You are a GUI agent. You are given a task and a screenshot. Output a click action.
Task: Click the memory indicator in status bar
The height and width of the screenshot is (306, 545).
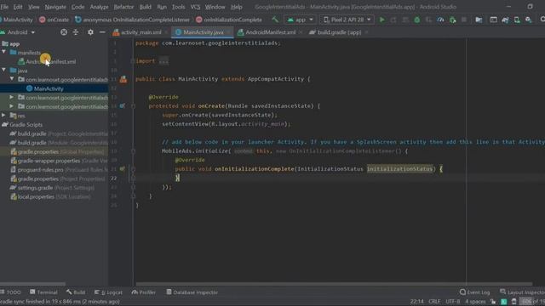(x=531, y=302)
